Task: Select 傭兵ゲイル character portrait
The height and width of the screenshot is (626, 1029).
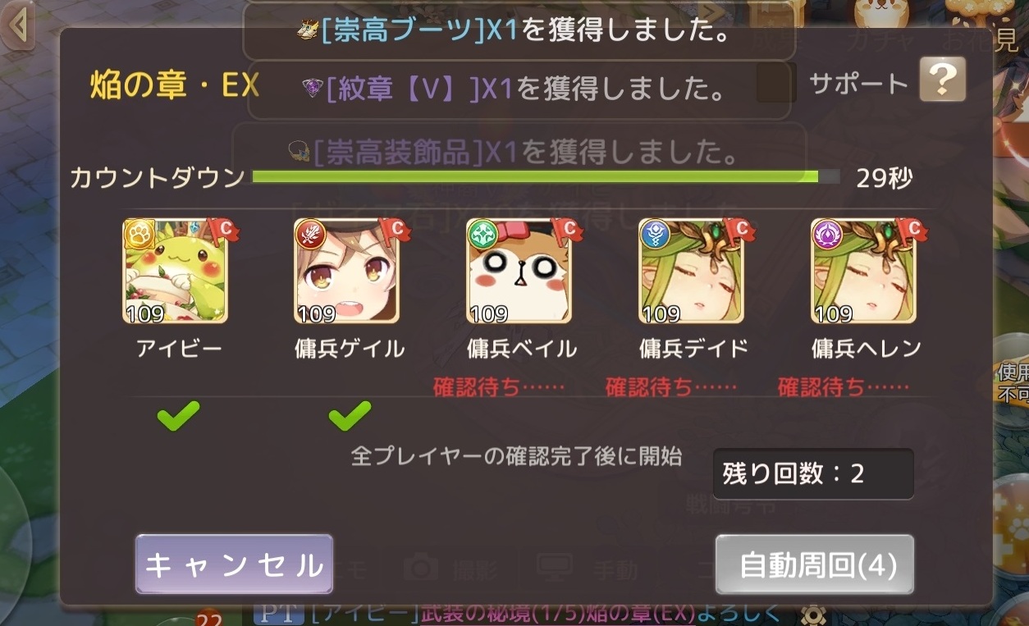Action: coord(347,272)
